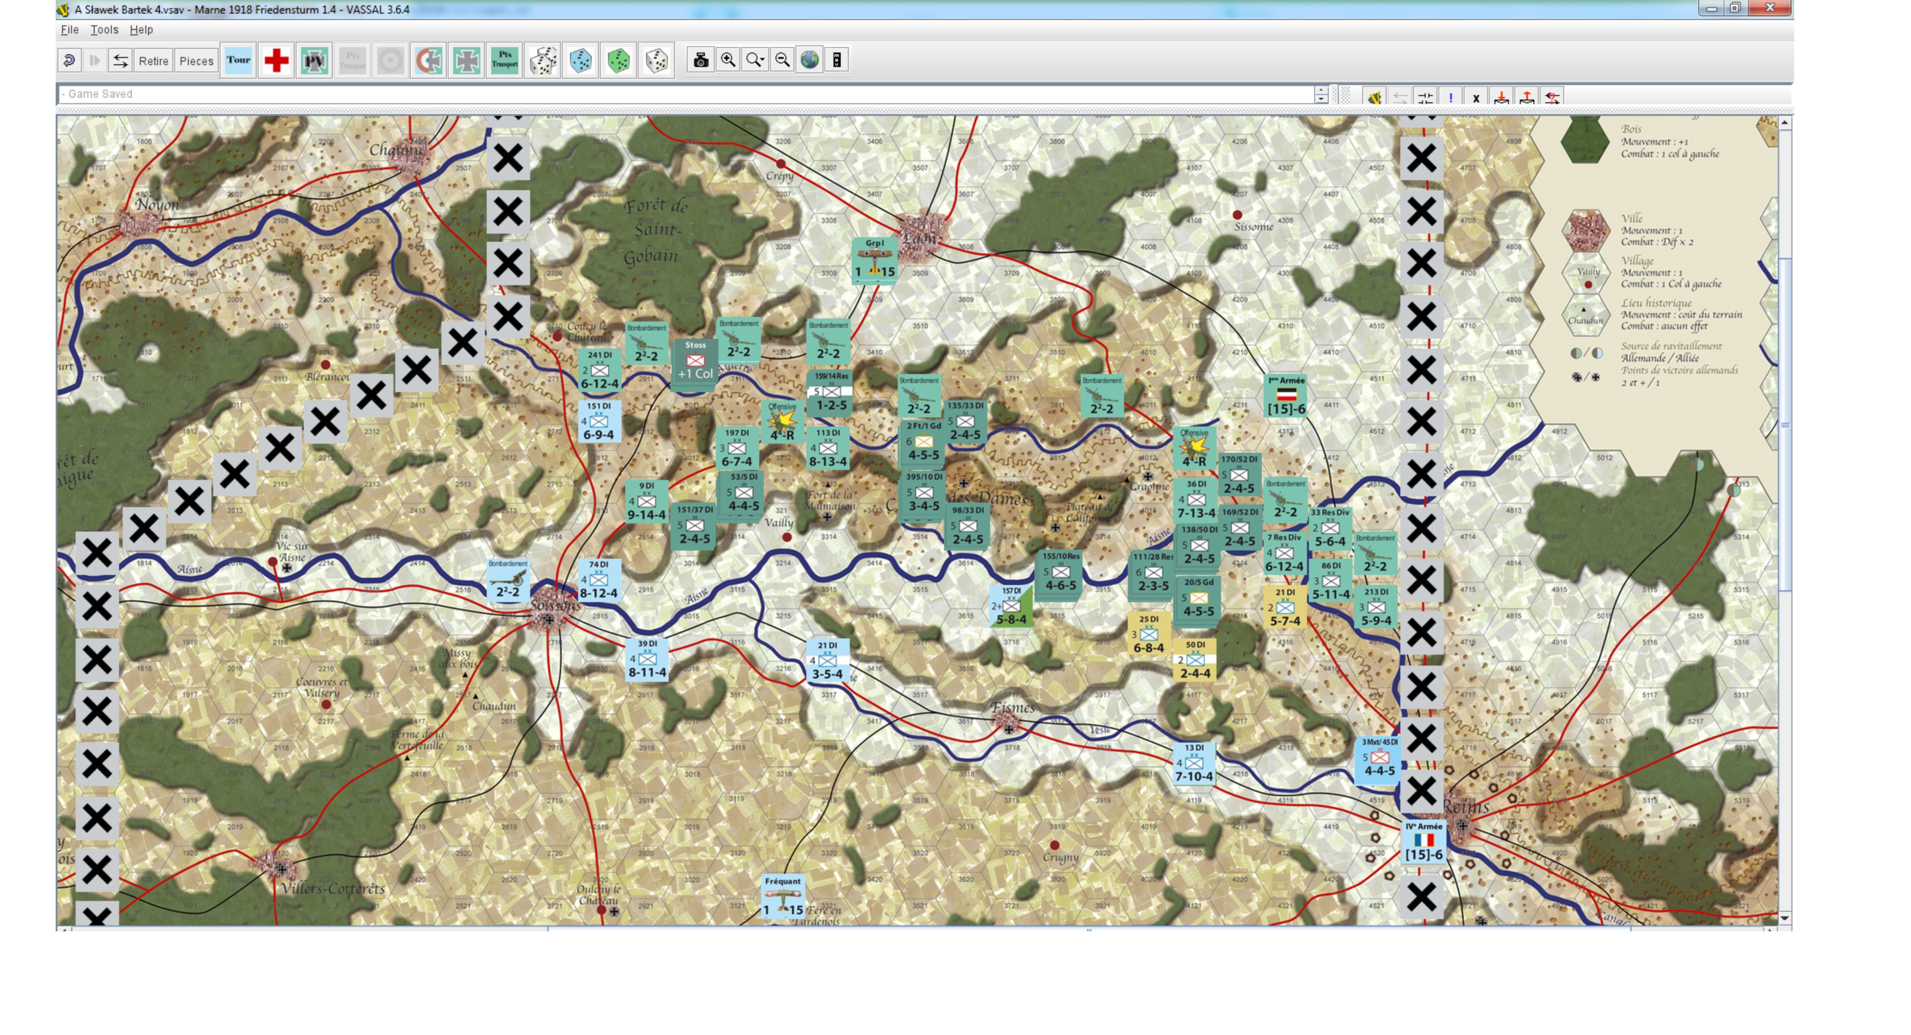
Task: Toggle the blue exclamation mark button
Action: point(1450,98)
